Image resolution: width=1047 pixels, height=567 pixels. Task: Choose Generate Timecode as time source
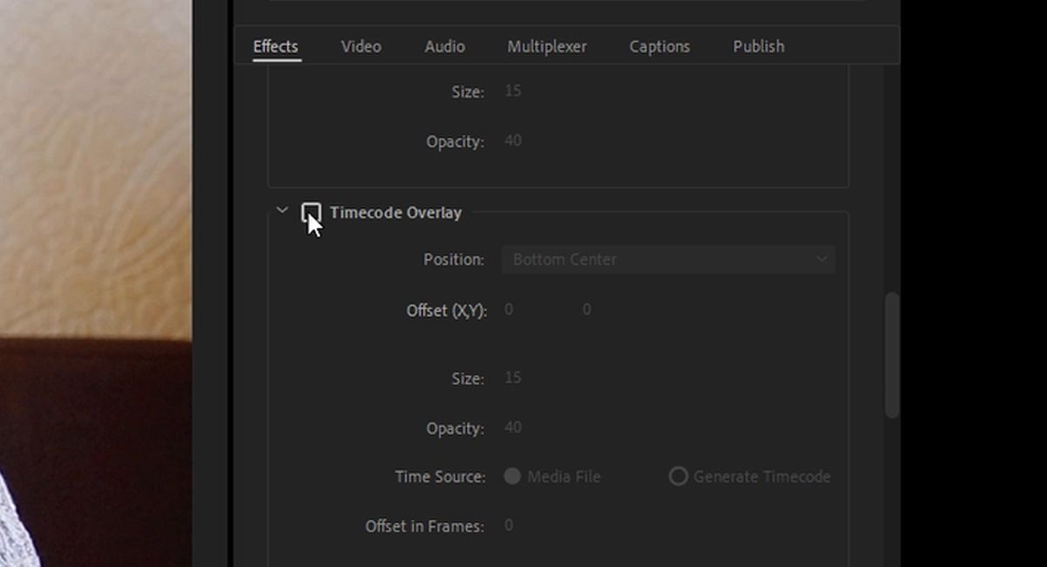[679, 476]
